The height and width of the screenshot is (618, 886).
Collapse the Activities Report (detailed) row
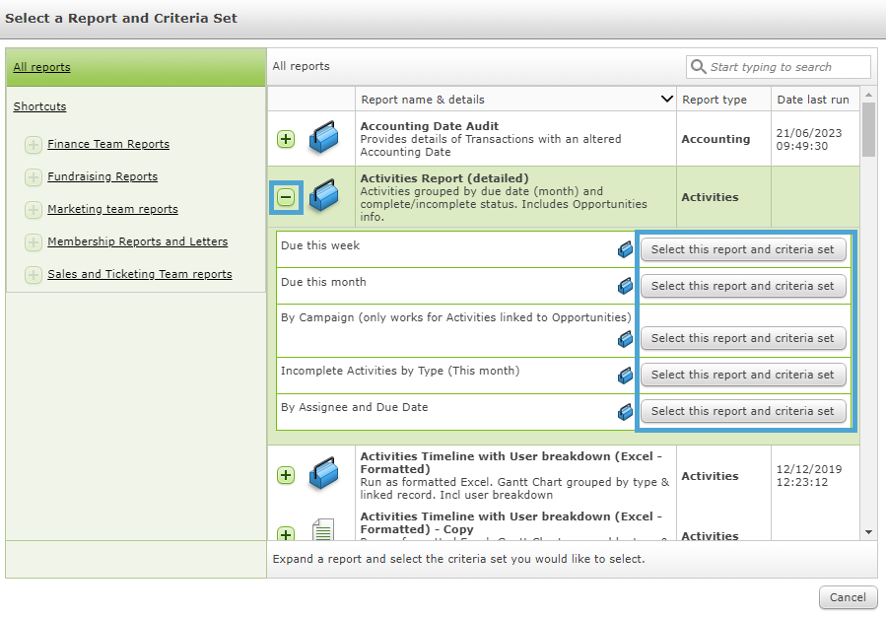point(286,197)
